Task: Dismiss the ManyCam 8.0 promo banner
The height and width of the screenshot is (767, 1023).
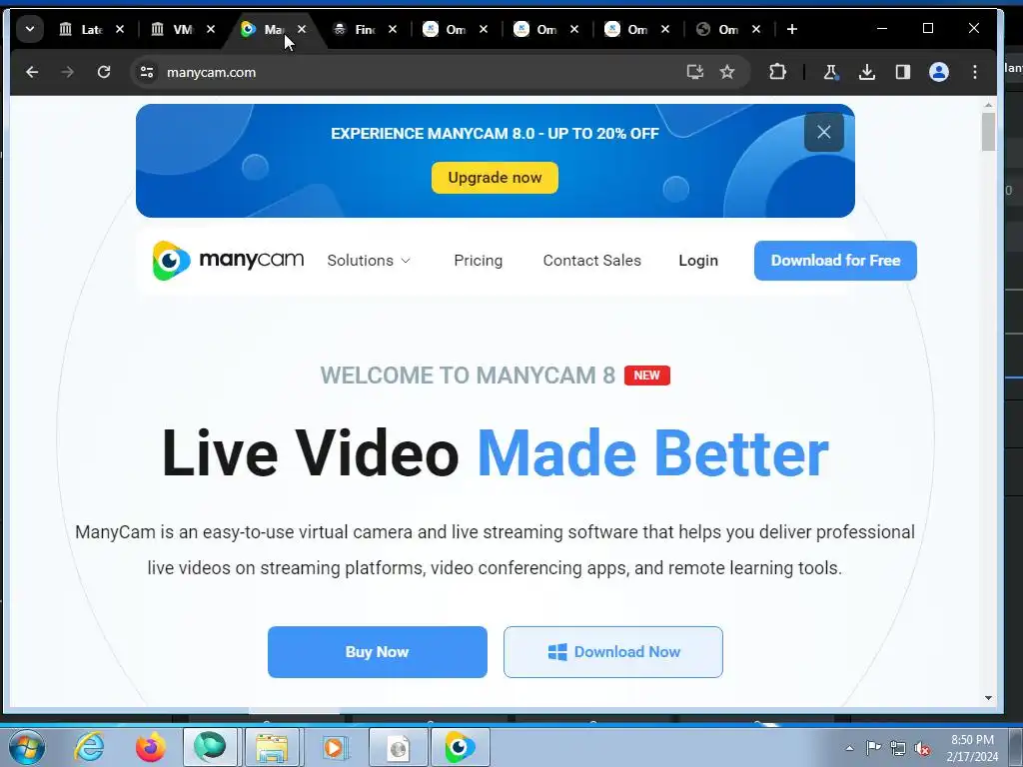Action: (x=824, y=132)
